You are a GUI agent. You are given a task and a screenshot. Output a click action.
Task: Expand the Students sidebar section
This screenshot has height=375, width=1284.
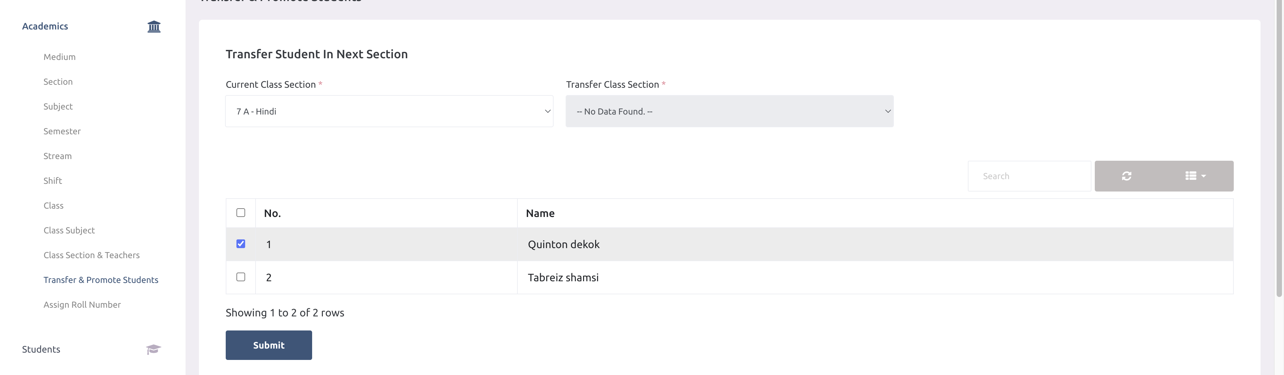41,349
